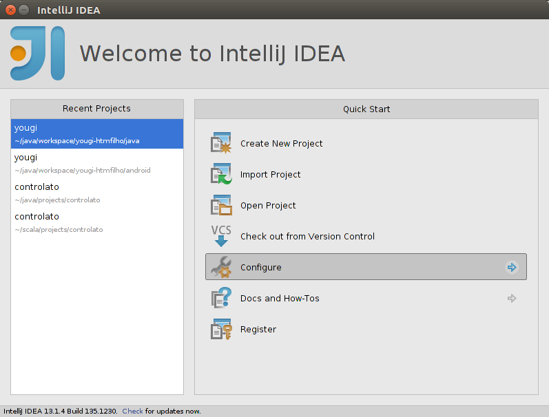Close the IntelliJ IDEA window
549x417 pixels.
[10, 10]
